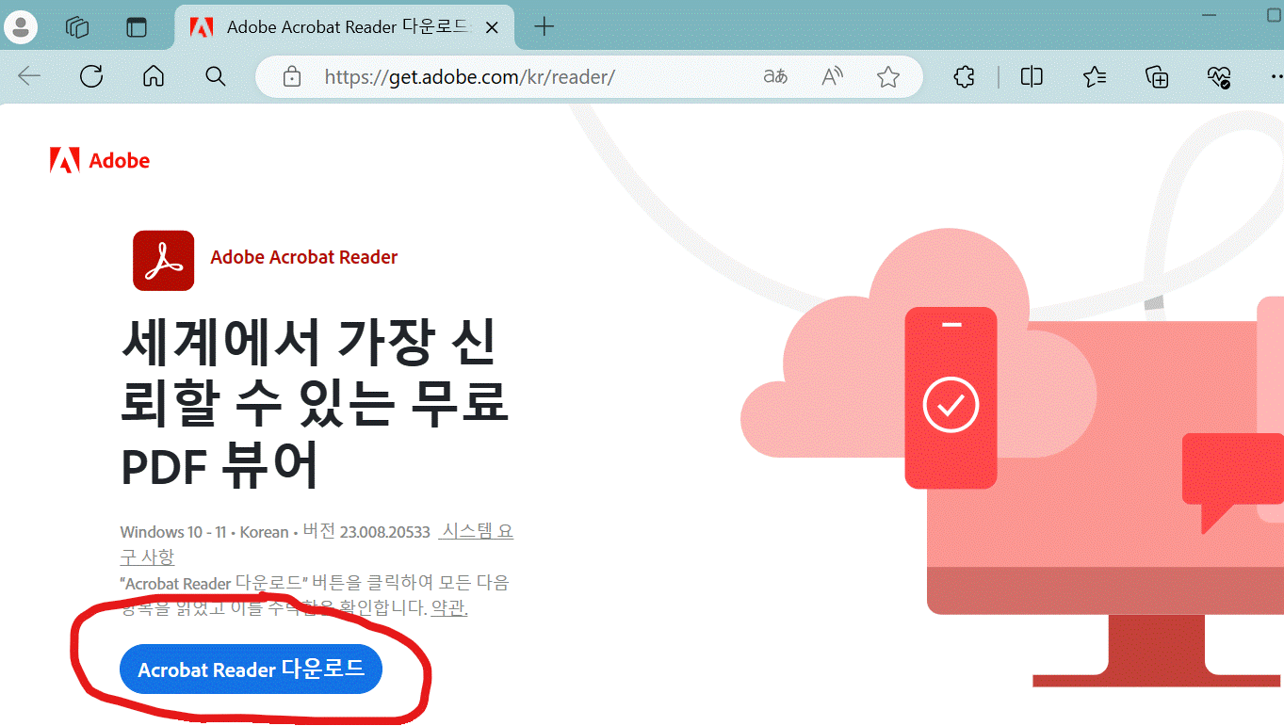Open the translate page icon
1284x726 pixels.
click(775, 76)
